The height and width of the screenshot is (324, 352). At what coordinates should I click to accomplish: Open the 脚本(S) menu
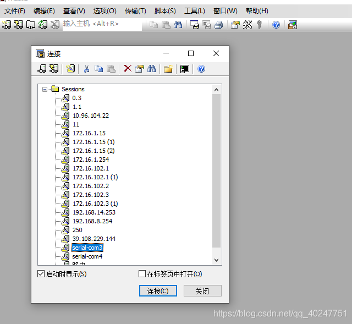click(x=165, y=11)
